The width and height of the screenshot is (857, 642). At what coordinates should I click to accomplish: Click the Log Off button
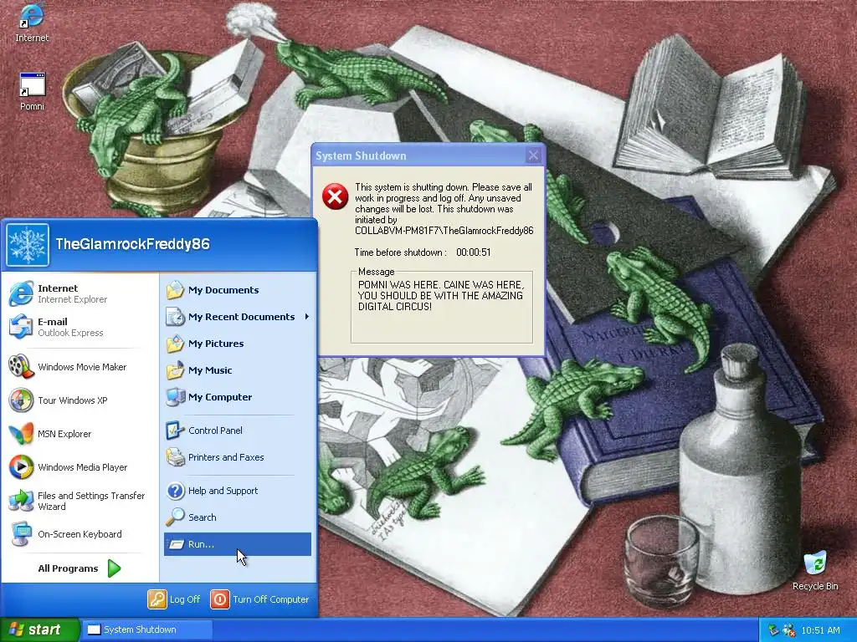pos(174,599)
